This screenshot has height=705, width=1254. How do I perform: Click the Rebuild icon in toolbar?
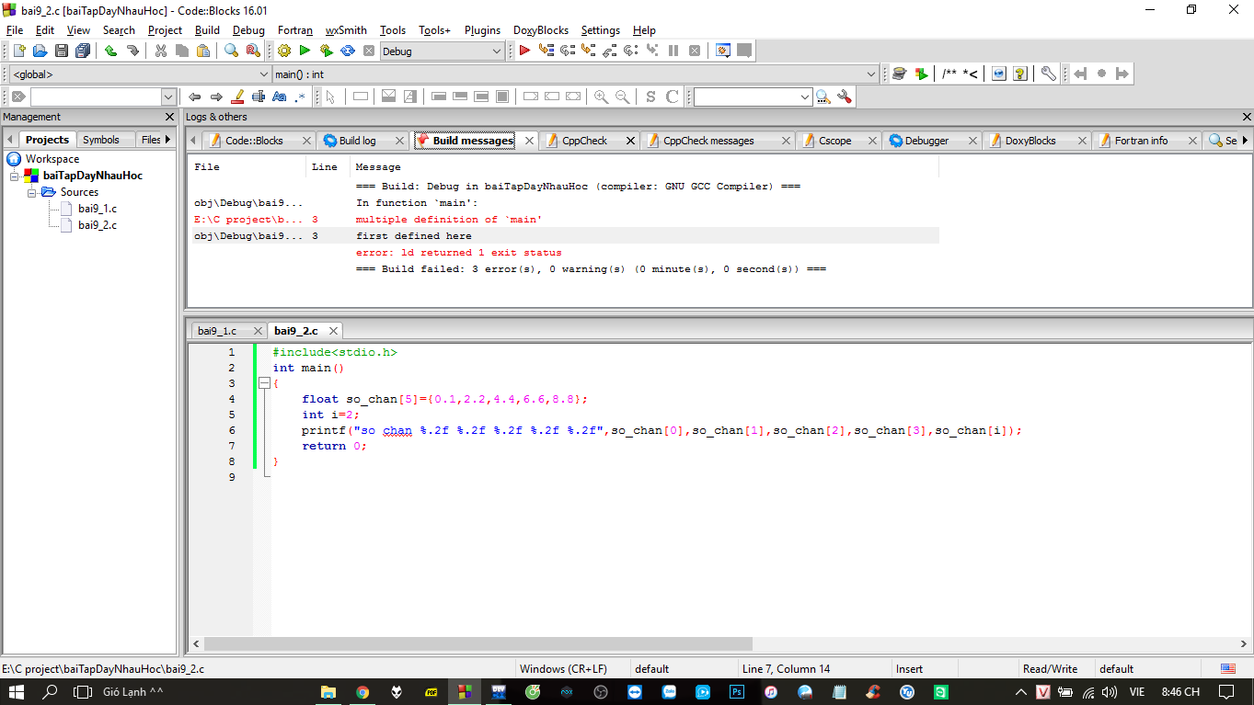tap(348, 51)
